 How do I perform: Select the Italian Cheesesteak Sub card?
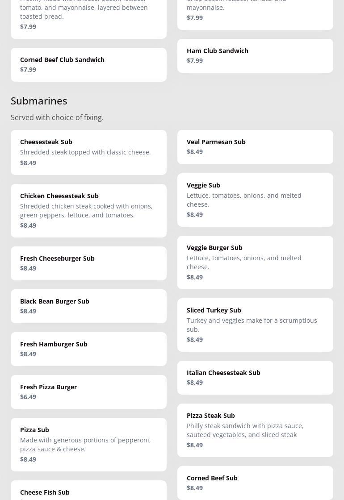pos(255,378)
